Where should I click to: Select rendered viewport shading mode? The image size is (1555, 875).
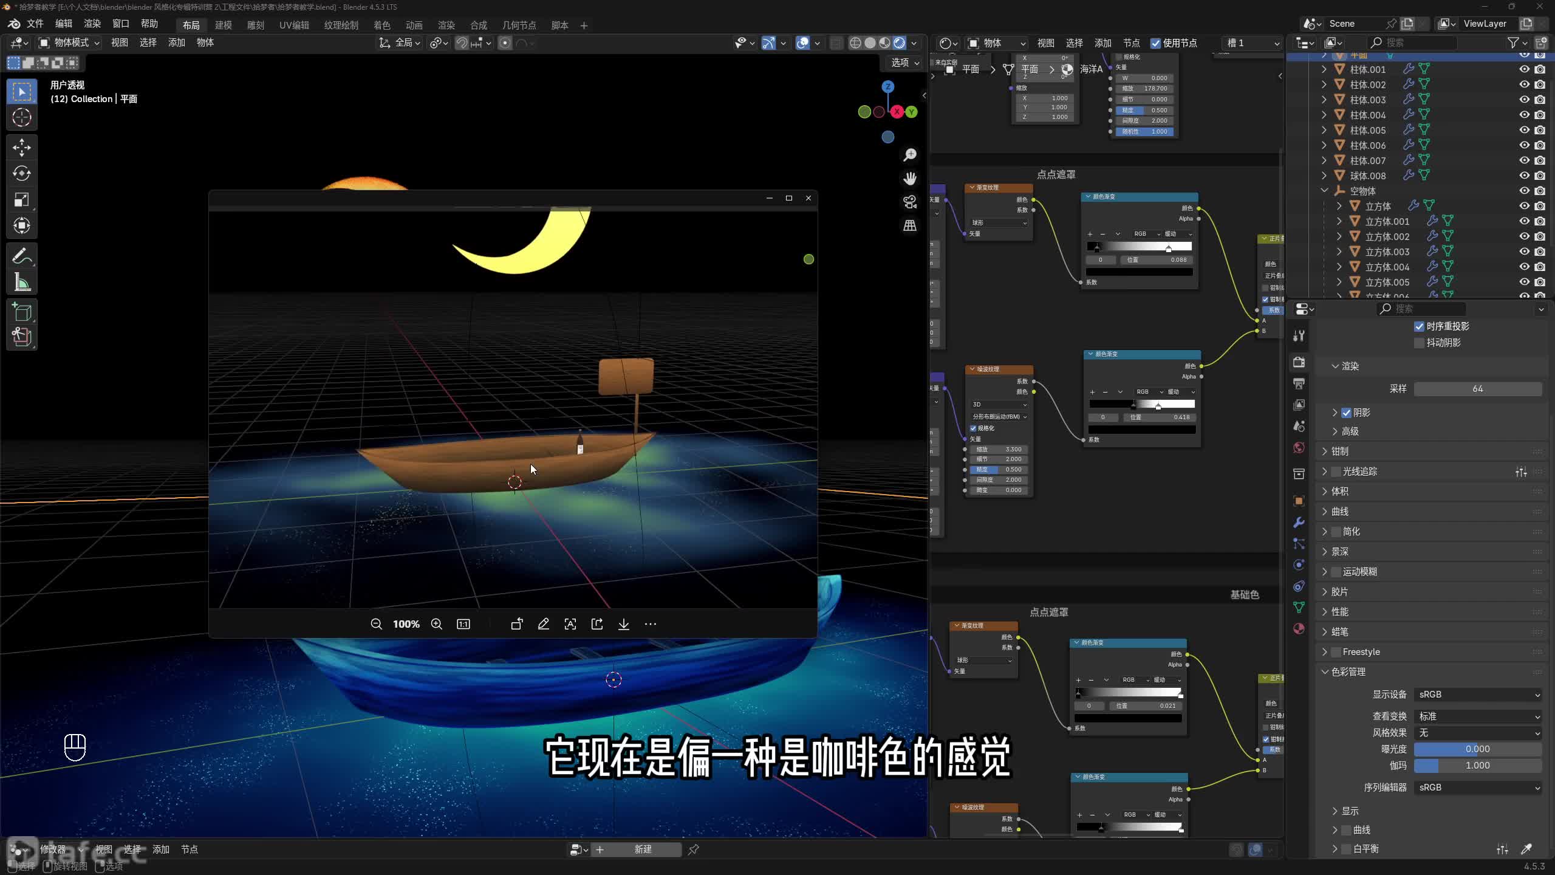(900, 43)
